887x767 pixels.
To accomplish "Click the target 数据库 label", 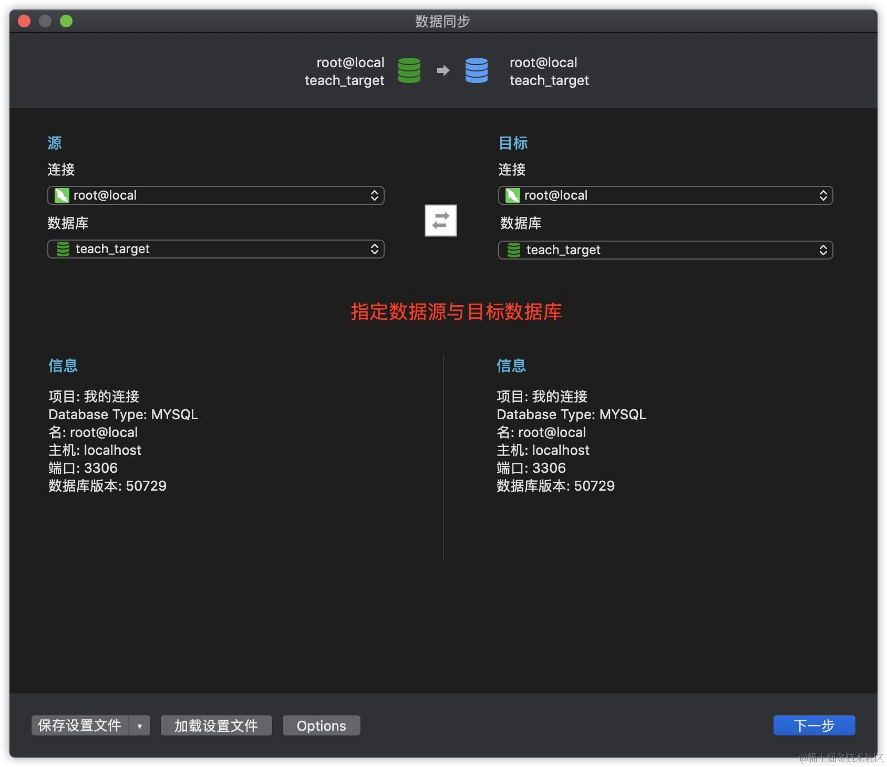I will [521, 223].
